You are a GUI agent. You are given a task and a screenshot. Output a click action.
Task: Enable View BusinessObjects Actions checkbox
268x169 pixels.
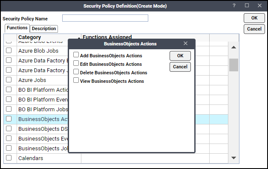click(76, 80)
